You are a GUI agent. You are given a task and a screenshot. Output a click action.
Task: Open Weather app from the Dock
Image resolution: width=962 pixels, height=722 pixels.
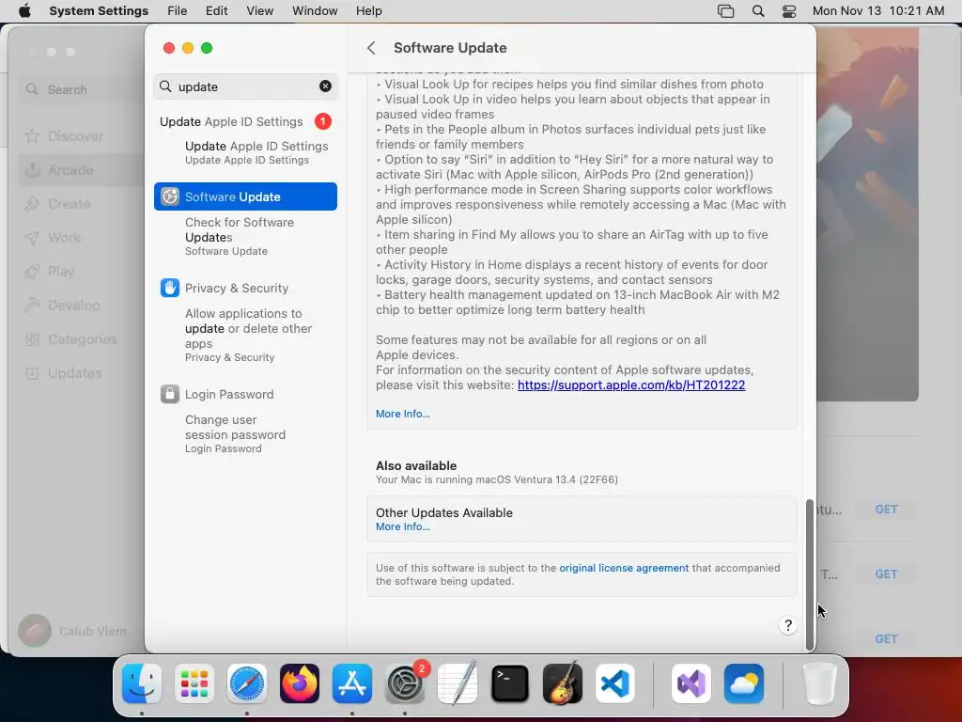pos(744,683)
